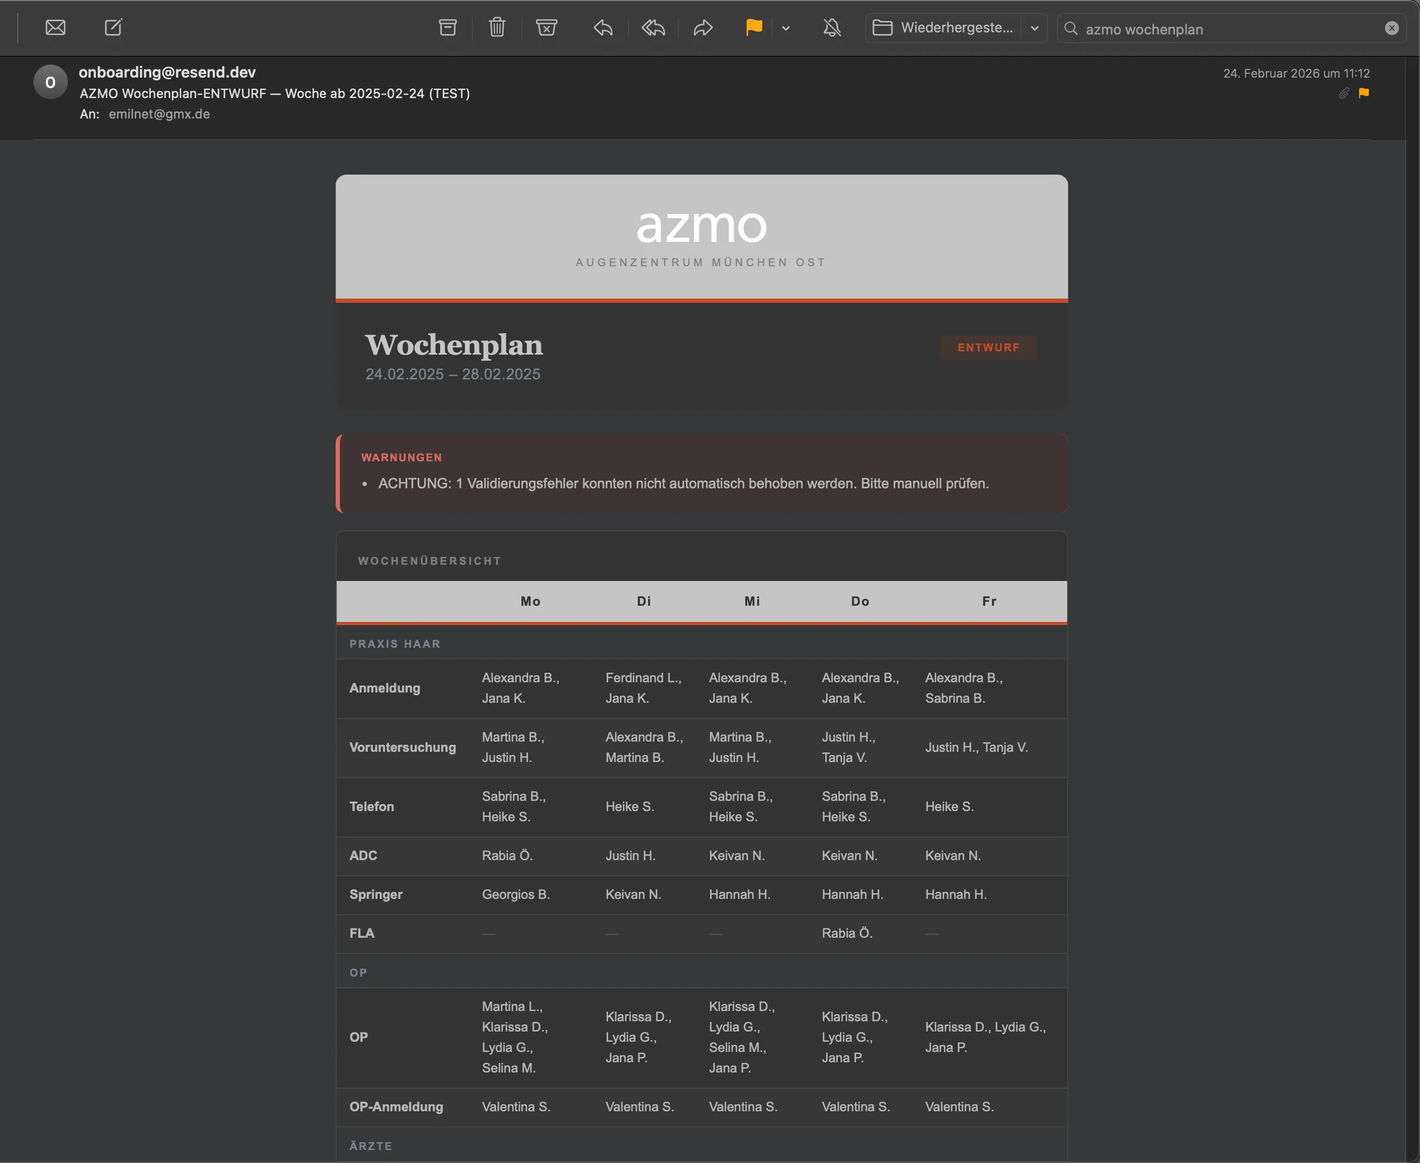This screenshot has width=1420, height=1163.
Task: Forward the message using the forward arrow
Action: [x=702, y=27]
